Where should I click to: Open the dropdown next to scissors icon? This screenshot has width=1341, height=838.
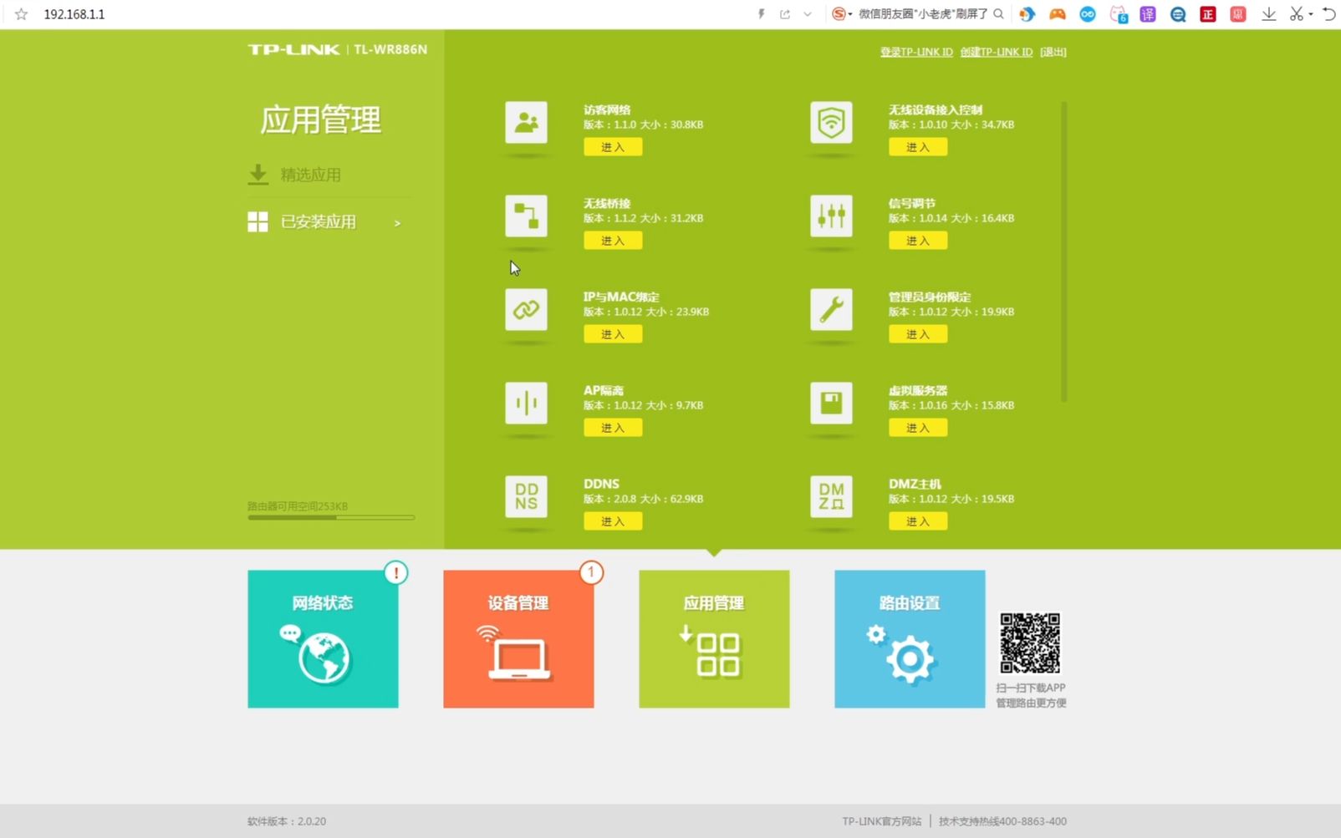pyautogui.click(x=1310, y=14)
